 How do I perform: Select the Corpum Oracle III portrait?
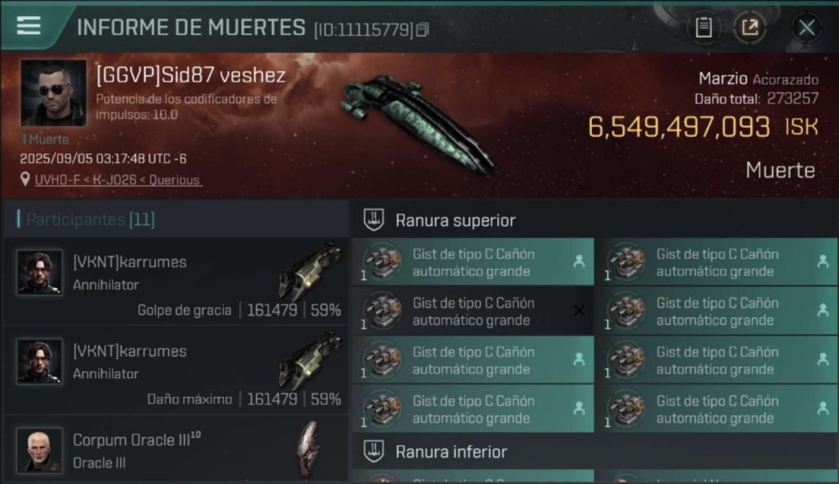tap(39, 450)
